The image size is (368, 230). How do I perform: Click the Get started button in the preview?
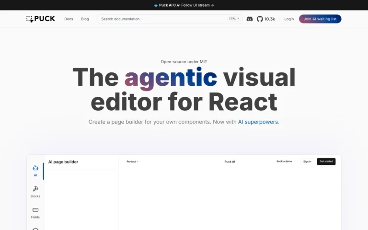click(326, 161)
